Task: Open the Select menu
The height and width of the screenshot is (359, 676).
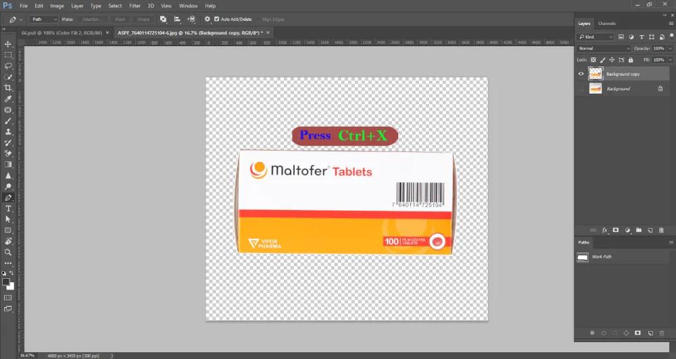Action: pyautogui.click(x=115, y=5)
